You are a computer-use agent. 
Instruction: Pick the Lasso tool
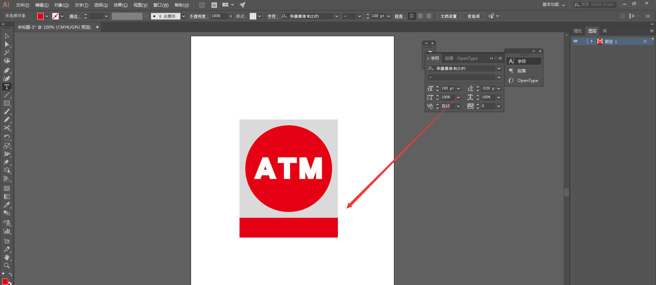(7, 61)
